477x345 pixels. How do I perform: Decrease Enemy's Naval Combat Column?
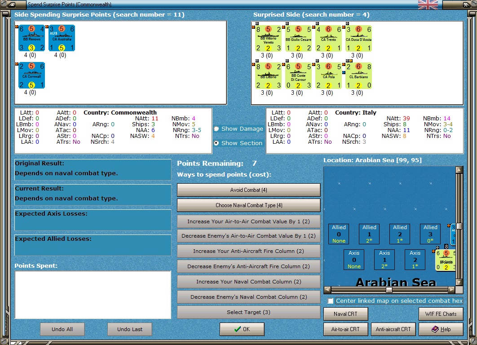pos(248,297)
